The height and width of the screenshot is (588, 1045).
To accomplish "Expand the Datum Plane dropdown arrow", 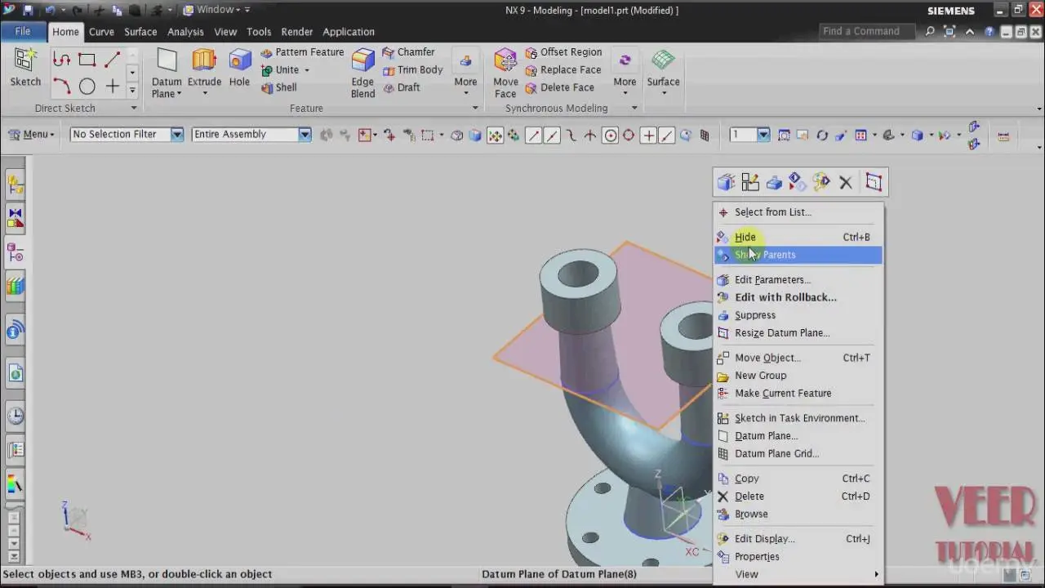I will (x=179, y=94).
